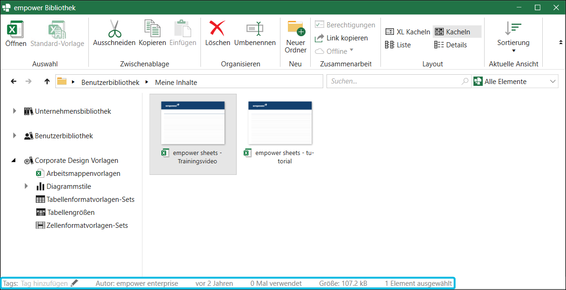Click the Standard-Vorlage button

click(57, 34)
